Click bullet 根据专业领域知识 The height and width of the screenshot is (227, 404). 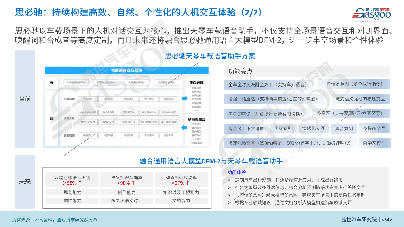click(x=293, y=202)
